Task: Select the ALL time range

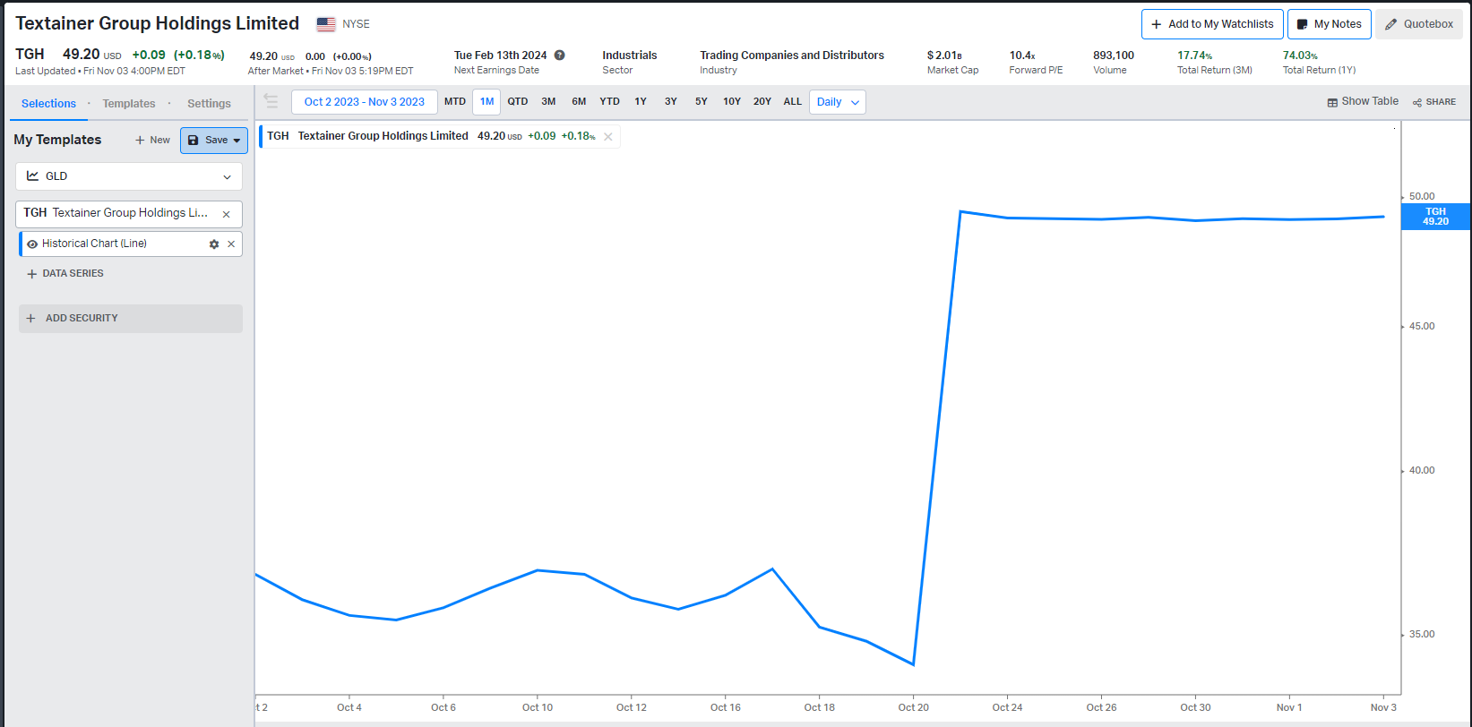Action: click(793, 102)
